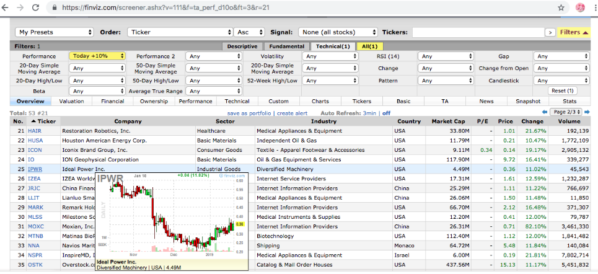This screenshot has width=598, height=274.
Task: Click the browser address bar URL
Action: tap(166, 7)
